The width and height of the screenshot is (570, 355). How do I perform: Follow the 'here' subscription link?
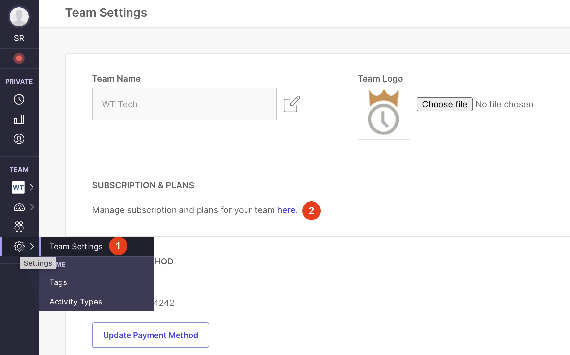tap(286, 210)
